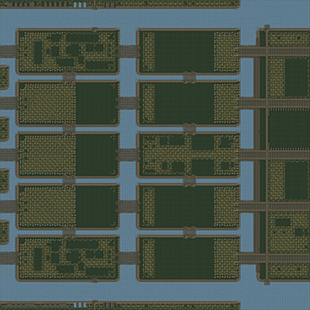Click the yellow crop field of the third left island
The width and height of the screenshot is (310, 310).
click(x=48, y=155)
